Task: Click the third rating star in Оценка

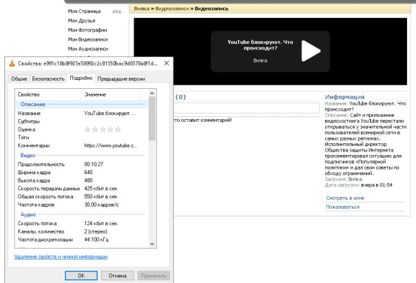Action: point(102,129)
